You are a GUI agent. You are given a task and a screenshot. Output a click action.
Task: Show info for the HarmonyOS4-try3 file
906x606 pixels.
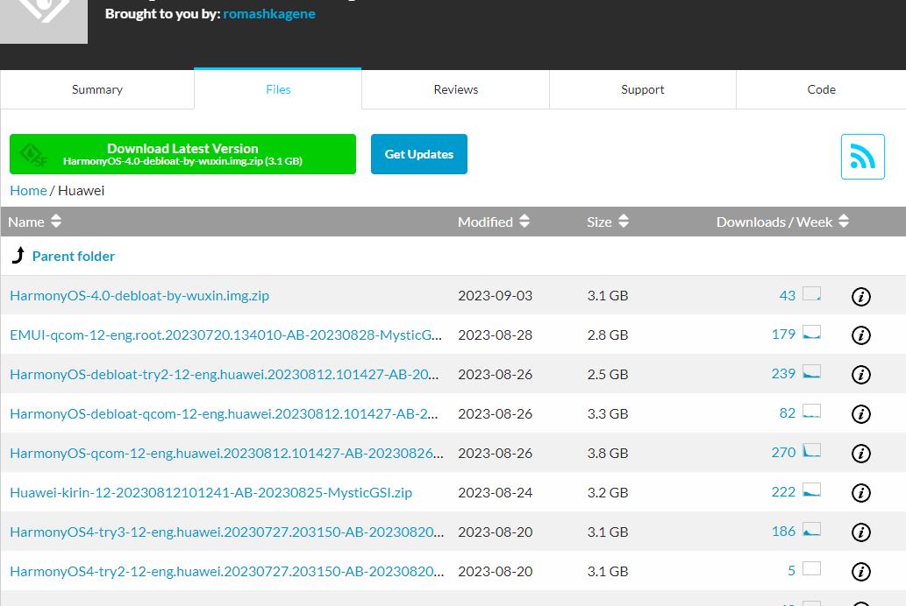861,532
